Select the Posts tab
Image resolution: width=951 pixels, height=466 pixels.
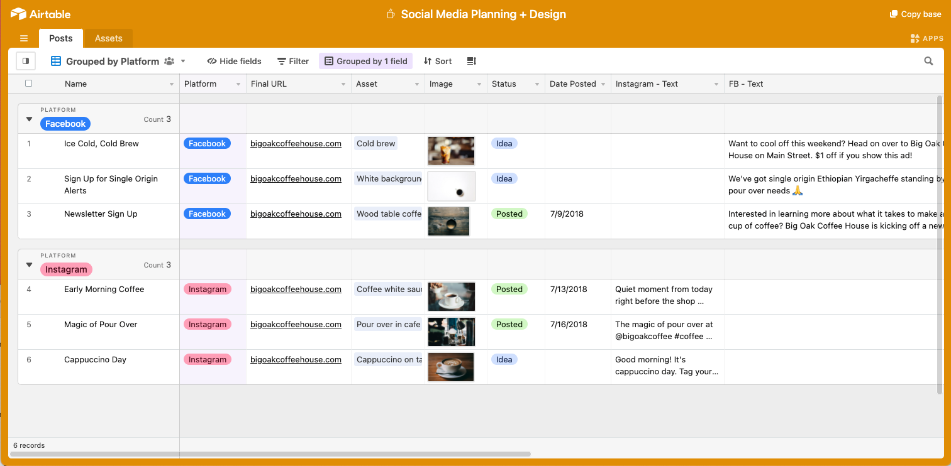click(61, 38)
